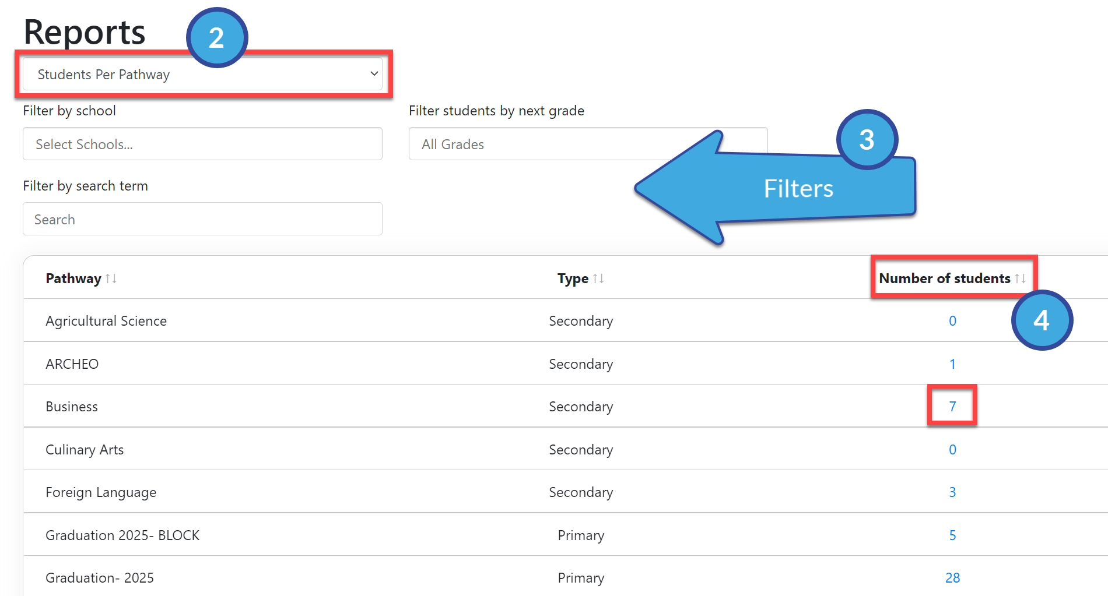This screenshot has width=1108, height=596.
Task: Click the Type column header
Action: [573, 278]
